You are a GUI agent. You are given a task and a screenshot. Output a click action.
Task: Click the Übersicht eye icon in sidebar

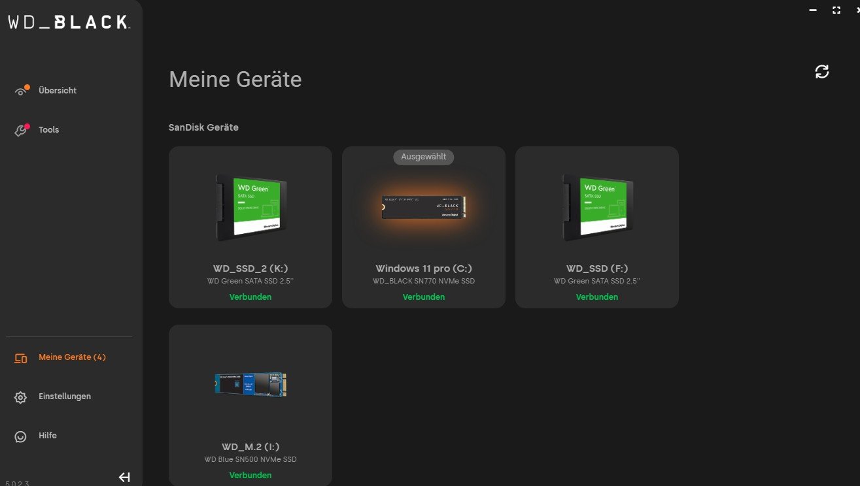(x=22, y=91)
